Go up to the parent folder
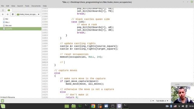194x109 pixels. click(13, 14)
